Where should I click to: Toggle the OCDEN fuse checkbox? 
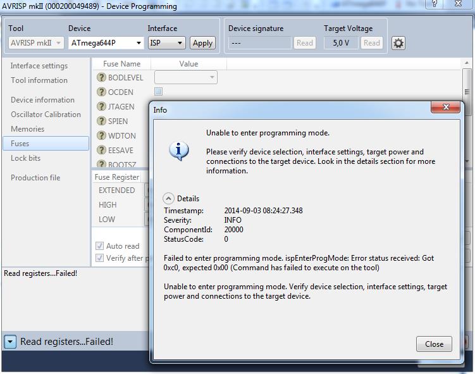(158, 91)
